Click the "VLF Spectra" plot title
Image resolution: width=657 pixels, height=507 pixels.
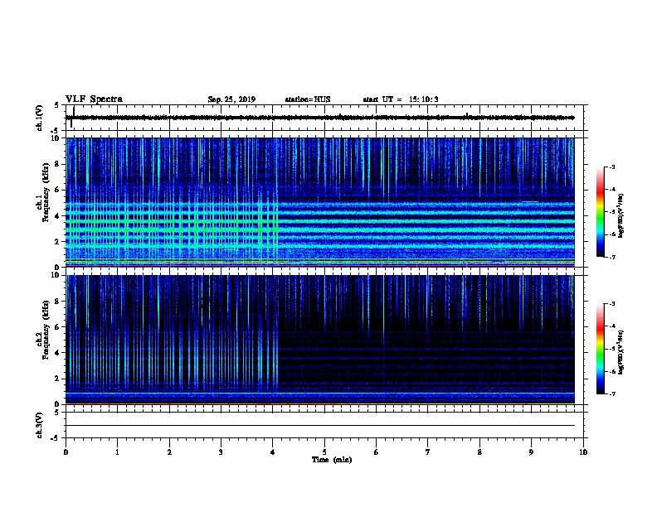click(94, 99)
